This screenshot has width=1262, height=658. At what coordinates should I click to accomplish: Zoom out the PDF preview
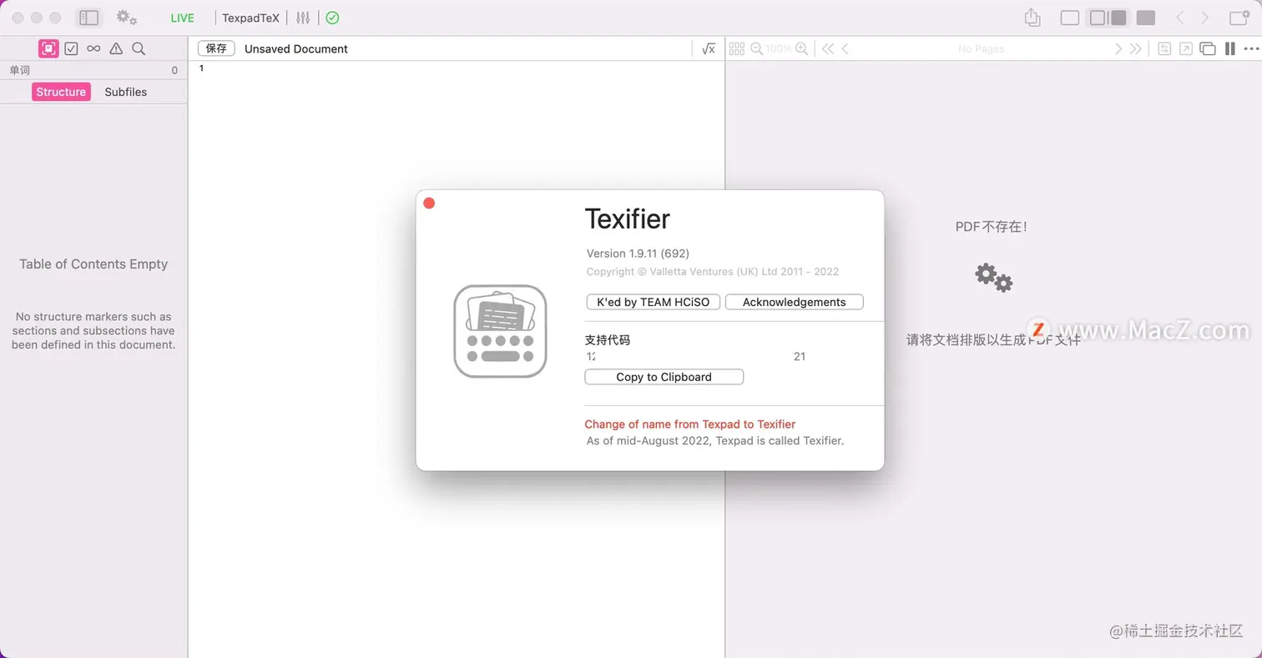pos(757,48)
